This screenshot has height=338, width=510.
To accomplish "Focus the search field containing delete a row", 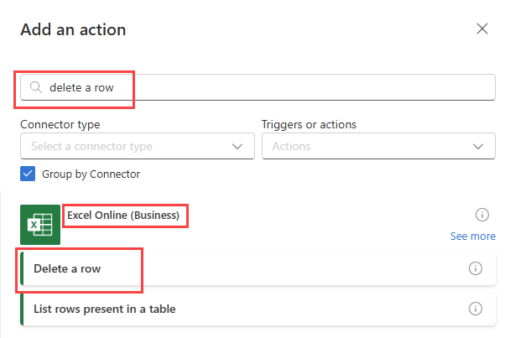I will [x=268, y=86].
